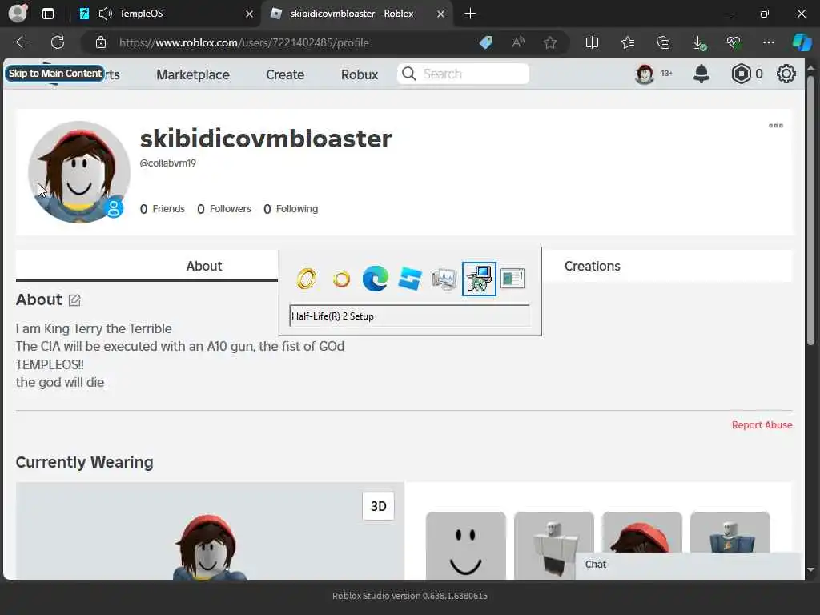
Task: Click the search magnifier icon
Action: click(x=409, y=74)
